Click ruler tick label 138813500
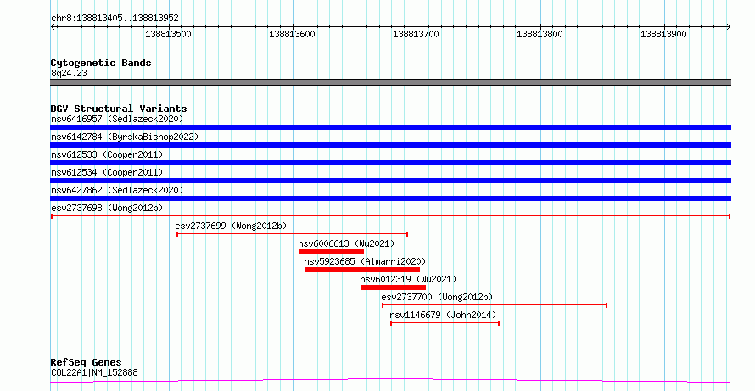The image size is (755, 391). pos(168,34)
